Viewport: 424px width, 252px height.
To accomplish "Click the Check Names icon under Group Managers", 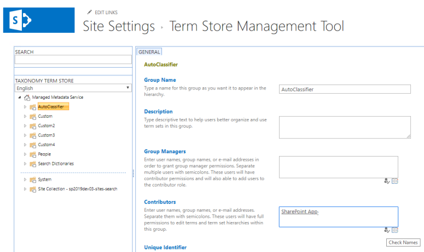I will [x=387, y=182].
